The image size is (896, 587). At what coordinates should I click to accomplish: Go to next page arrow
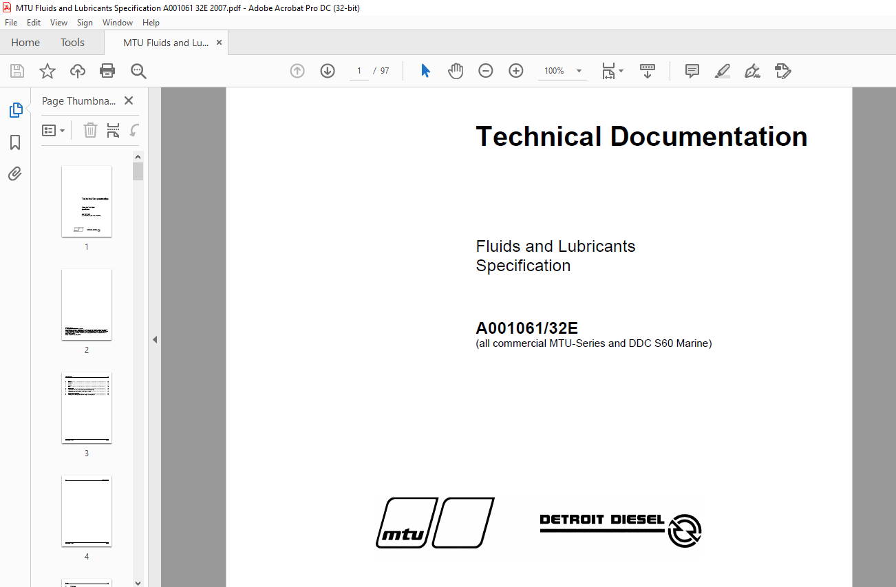click(x=328, y=71)
